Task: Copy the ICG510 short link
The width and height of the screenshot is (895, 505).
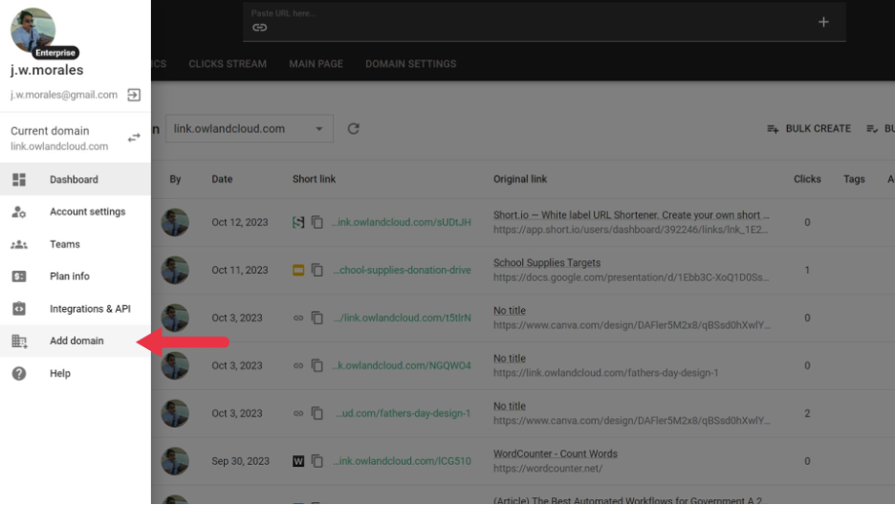Action: pos(317,461)
